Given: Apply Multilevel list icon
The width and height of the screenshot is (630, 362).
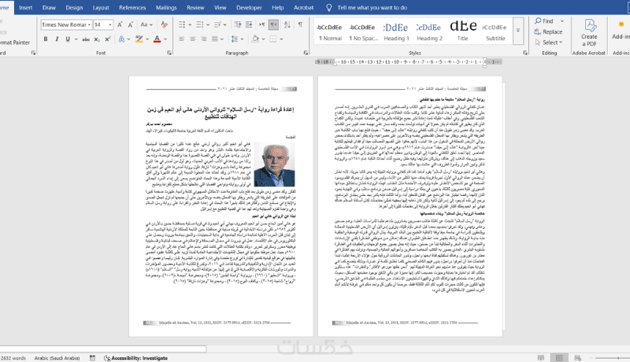Looking at the screenshot, I should pos(217,25).
